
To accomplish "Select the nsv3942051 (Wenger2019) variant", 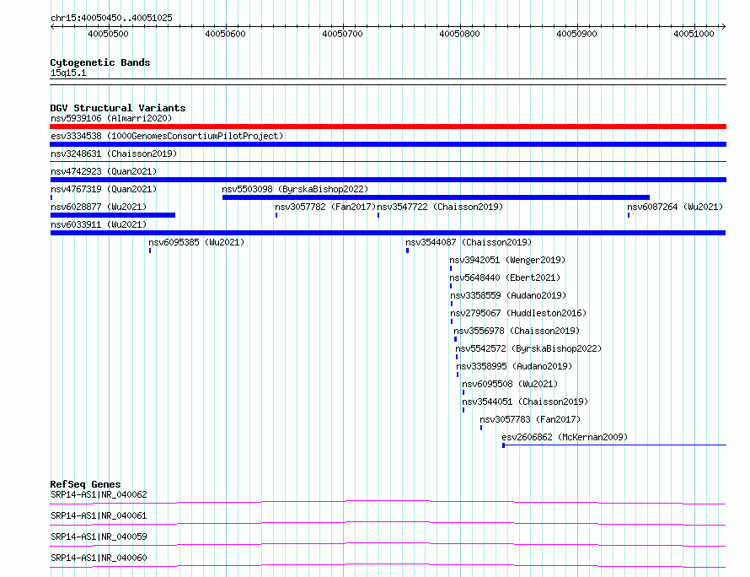I will coord(507,260).
